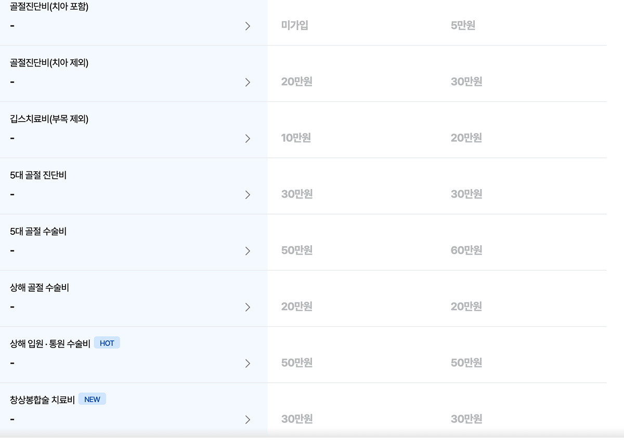This screenshot has height=441, width=624.
Task: Expand the 골절진단비(치아 제외) chevron arrow
Action: coord(248,82)
